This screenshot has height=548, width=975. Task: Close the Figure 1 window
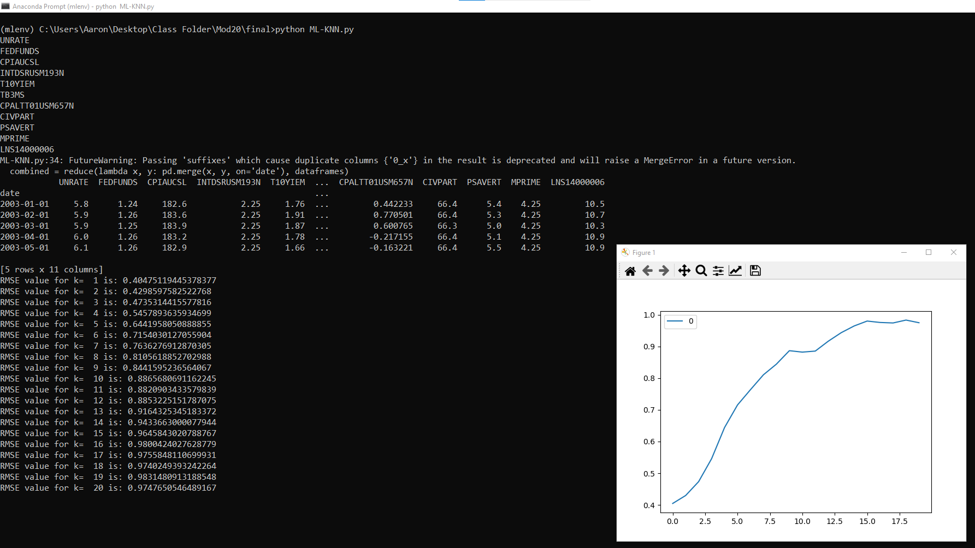[x=954, y=252]
